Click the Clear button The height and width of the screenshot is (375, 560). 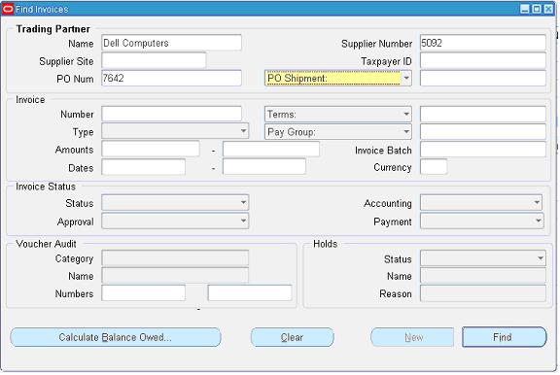point(292,337)
